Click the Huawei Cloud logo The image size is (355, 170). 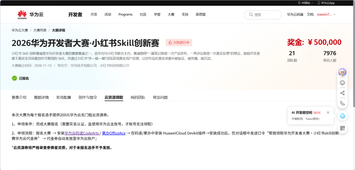click(x=30, y=15)
